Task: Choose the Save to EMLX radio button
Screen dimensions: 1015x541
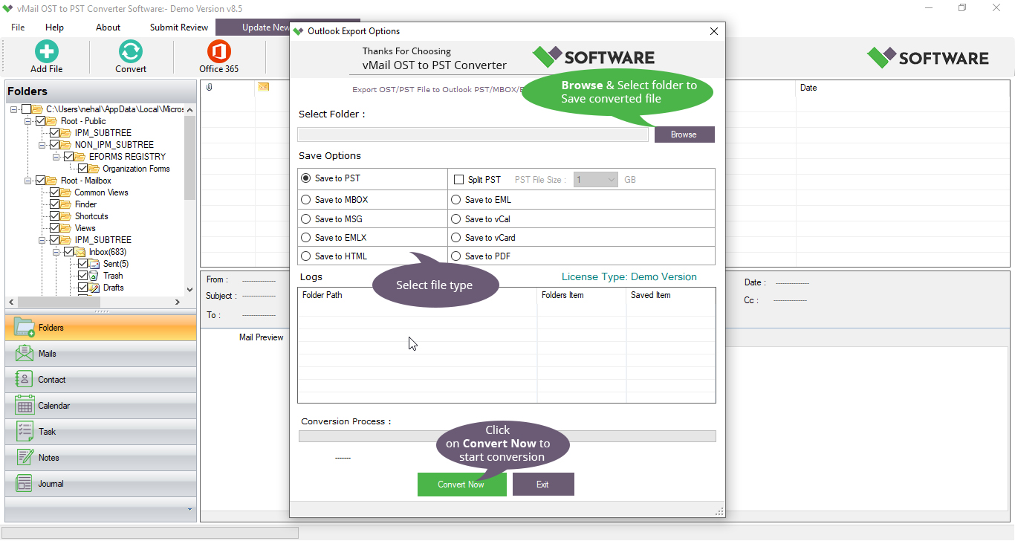Action: (306, 238)
